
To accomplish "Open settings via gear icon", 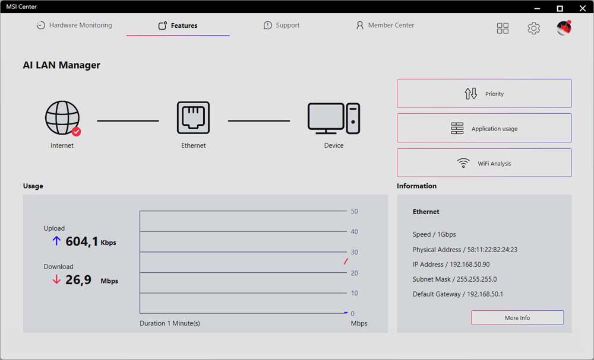I will pyautogui.click(x=533, y=28).
